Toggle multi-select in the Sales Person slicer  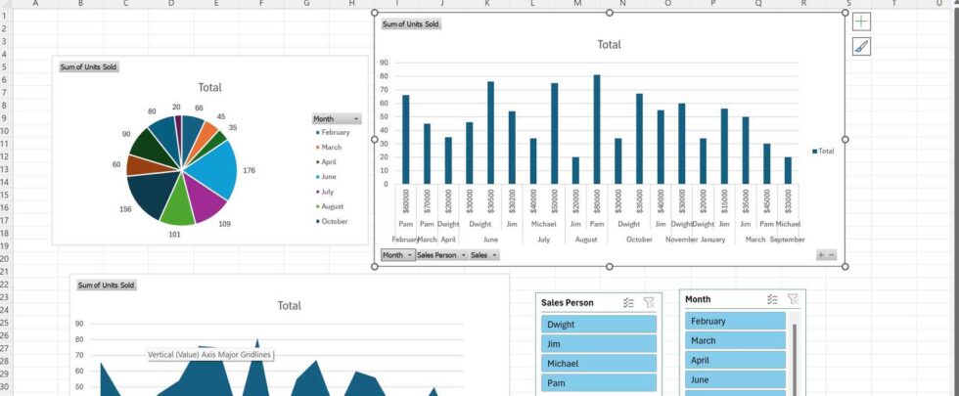click(x=628, y=303)
